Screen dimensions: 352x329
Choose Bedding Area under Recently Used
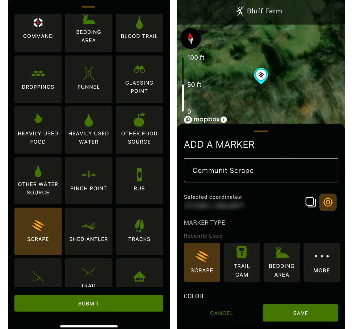(282, 262)
